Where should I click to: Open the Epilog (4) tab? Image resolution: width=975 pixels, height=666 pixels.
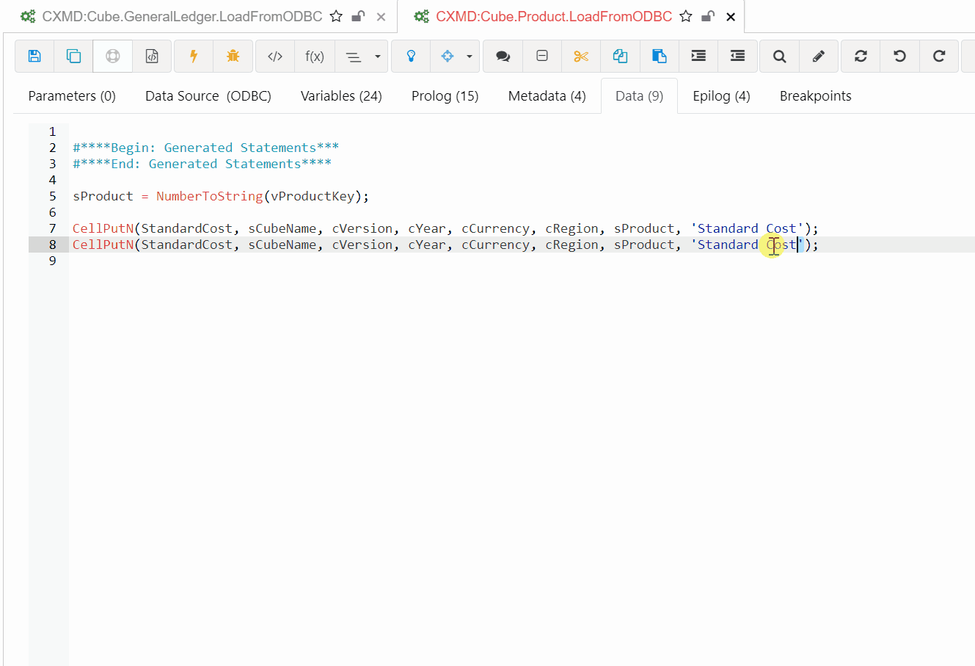[x=721, y=96]
